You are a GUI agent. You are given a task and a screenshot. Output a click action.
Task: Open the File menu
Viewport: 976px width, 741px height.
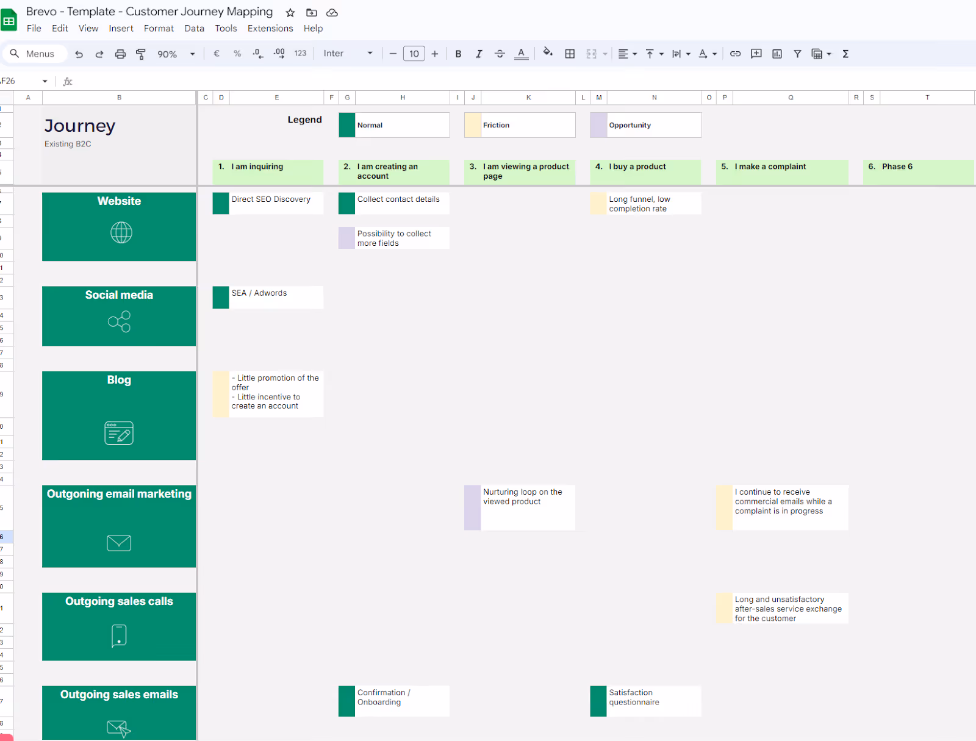tap(34, 28)
